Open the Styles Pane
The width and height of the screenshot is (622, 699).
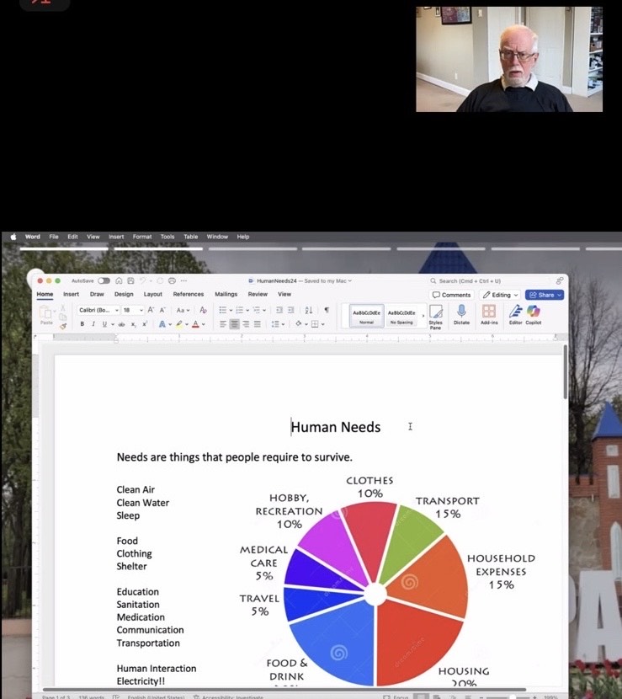[435, 315]
